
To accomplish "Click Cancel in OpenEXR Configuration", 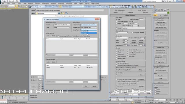I will [94, 86].
